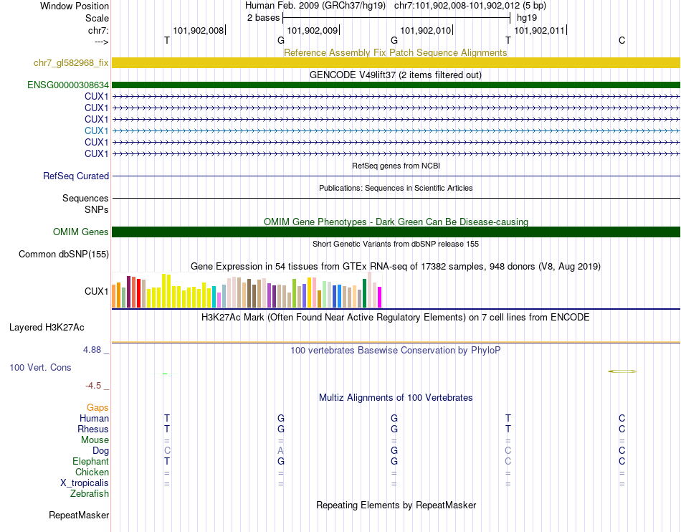
Task: Click the Sequences track label
Action: coord(85,198)
